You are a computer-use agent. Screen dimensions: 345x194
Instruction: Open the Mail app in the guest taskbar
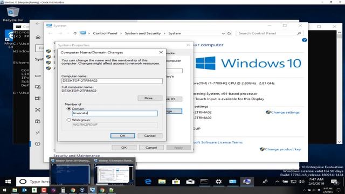(190, 182)
